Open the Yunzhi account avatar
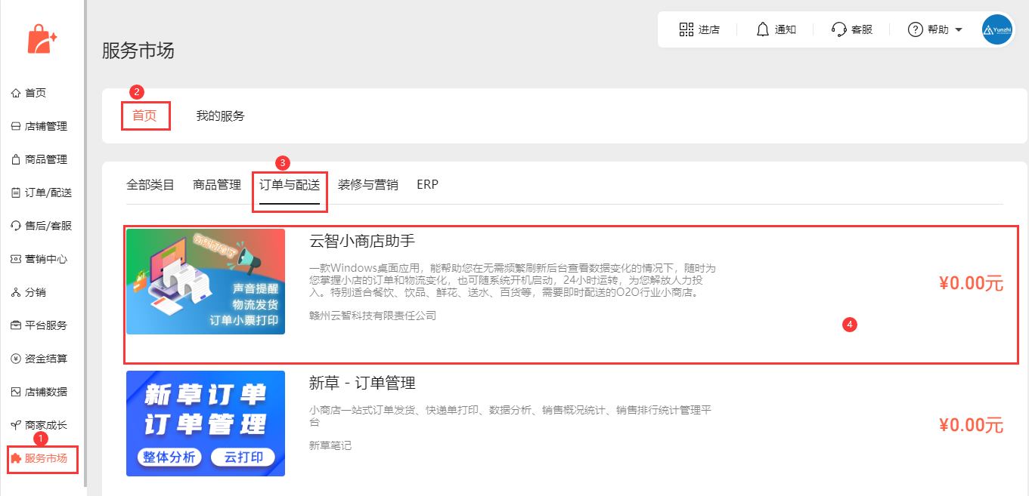Viewport: 1029px width, 496px height. [x=997, y=29]
